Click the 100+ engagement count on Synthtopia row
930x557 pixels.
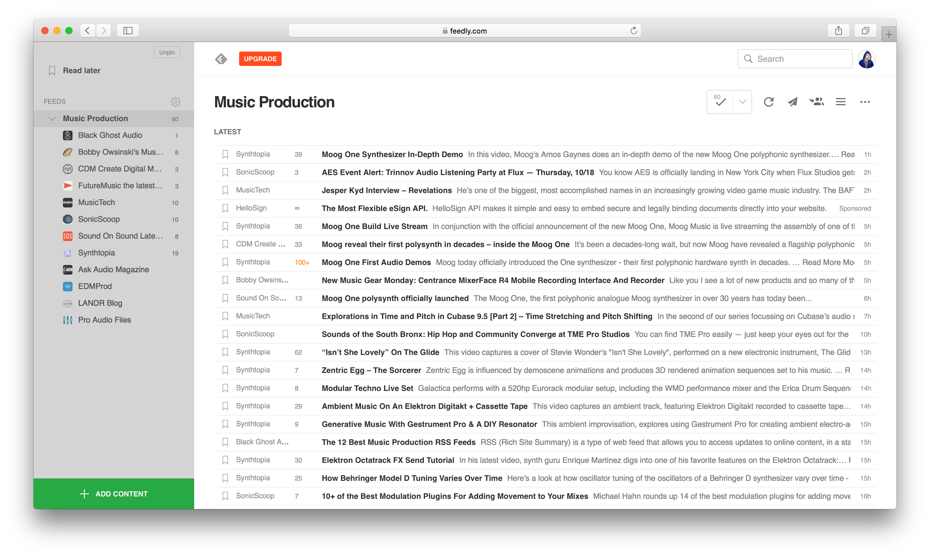tap(302, 262)
